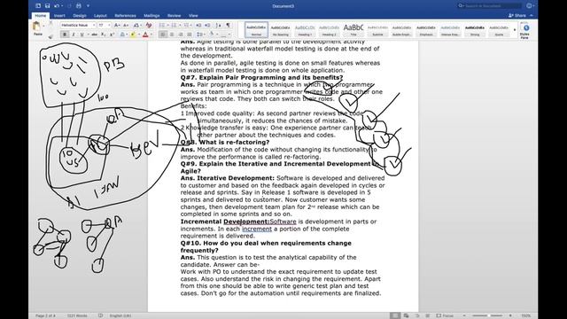
Task: Click the Search in Document field
Action: click(x=490, y=6)
